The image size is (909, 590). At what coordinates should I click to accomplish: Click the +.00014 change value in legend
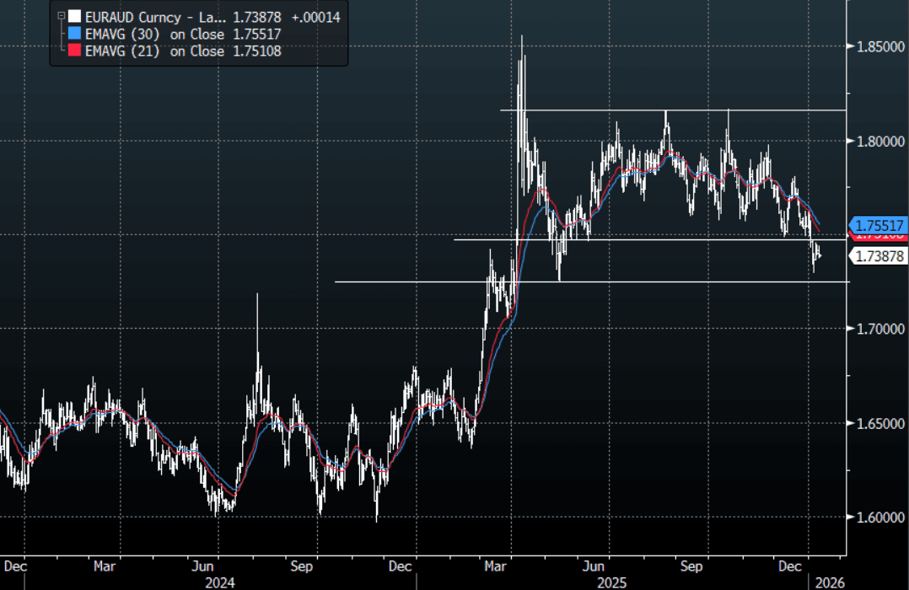coord(311,16)
